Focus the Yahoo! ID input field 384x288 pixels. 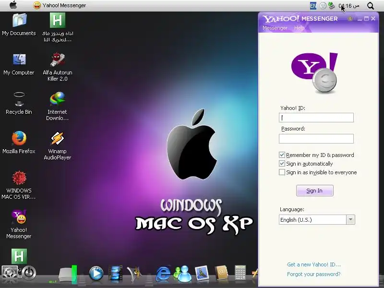[316, 118]
